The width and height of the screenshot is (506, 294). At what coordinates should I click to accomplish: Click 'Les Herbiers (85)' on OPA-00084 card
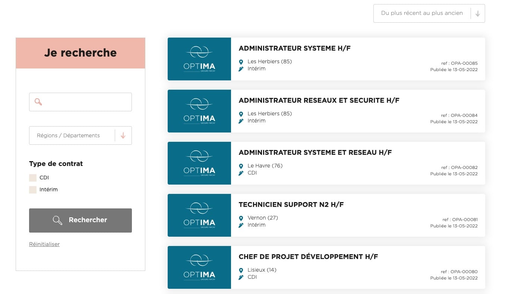[x=270, y=114]
